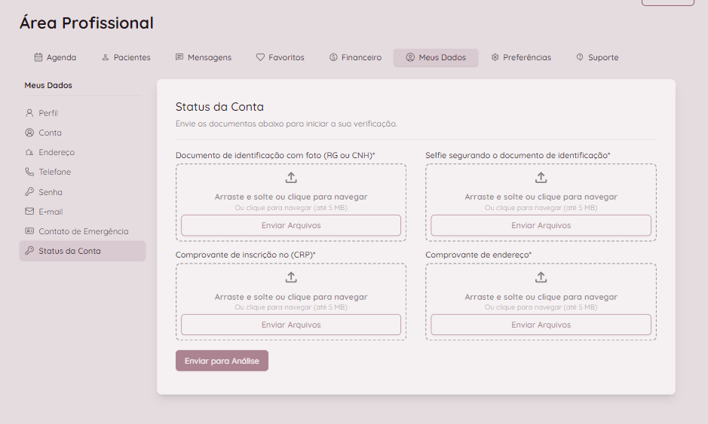708x424 pixels.
Task: Open the Pacientes tab
Action: (x=126, y=57)
